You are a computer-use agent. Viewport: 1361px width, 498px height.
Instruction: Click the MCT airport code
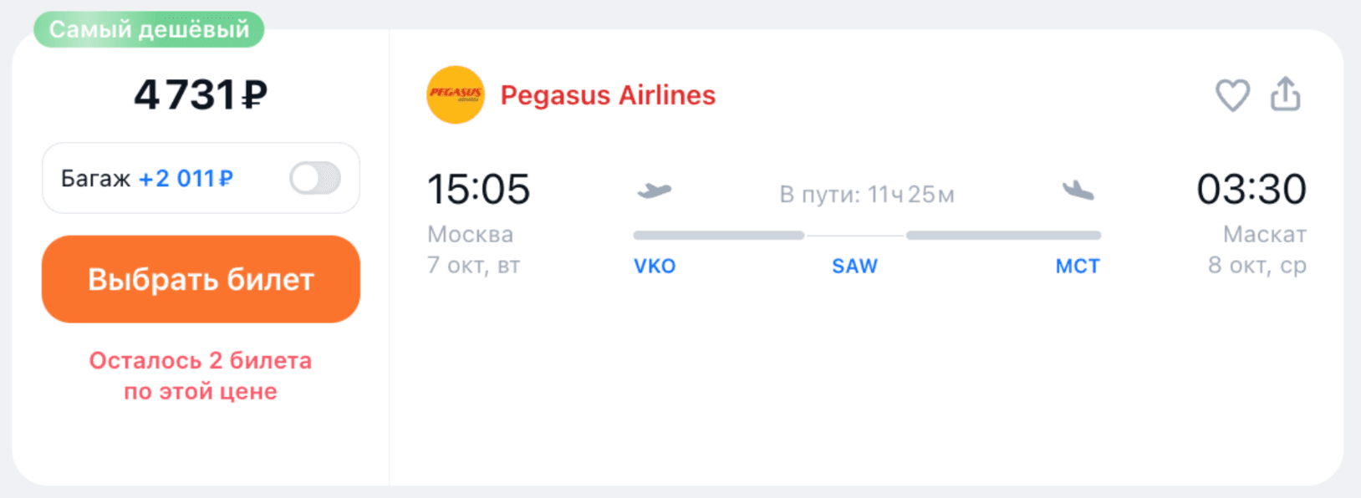(x=1078, y=267)
